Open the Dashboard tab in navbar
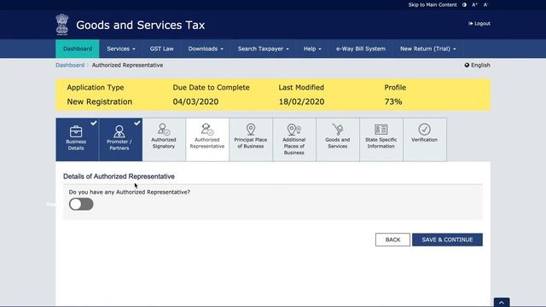 click(78, 49)
